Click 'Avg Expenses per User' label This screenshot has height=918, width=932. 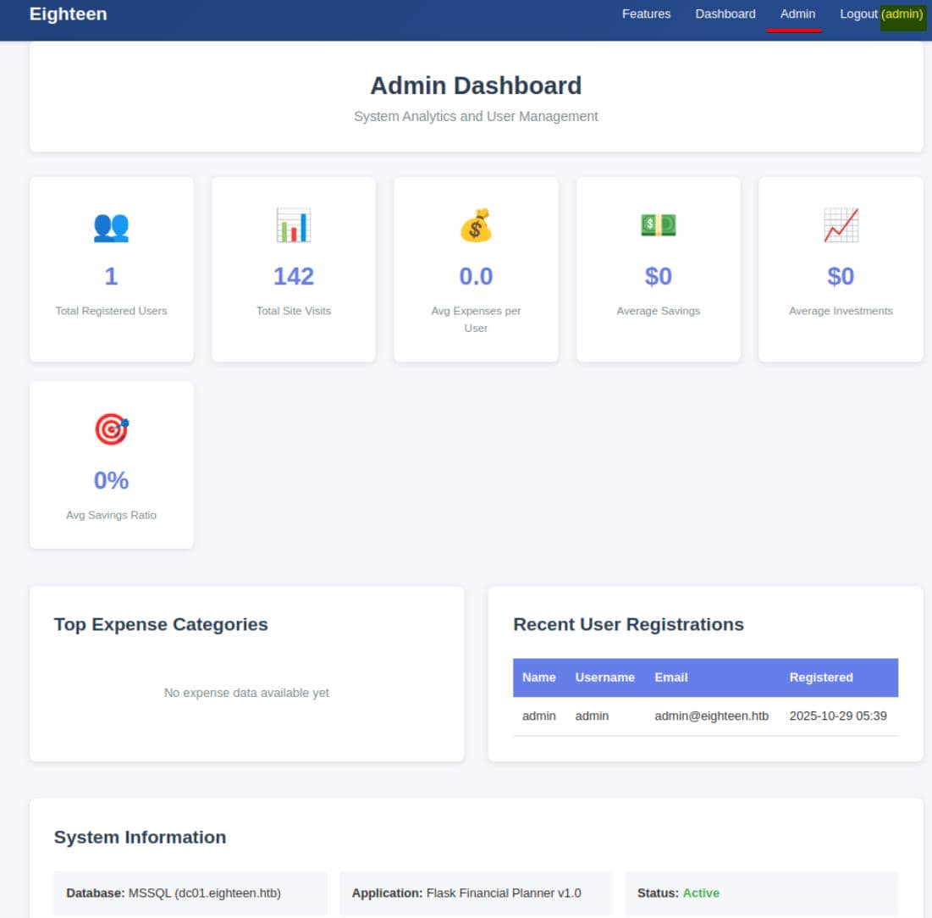(x=476, y=319)
